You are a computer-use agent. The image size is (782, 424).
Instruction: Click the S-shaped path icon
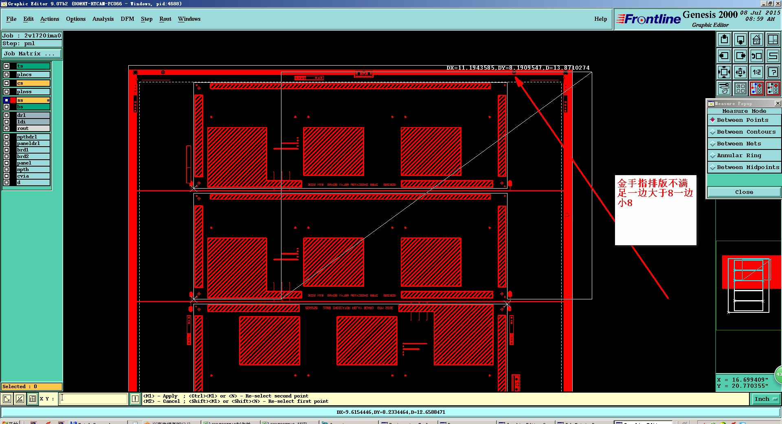(x=773, y=56)
